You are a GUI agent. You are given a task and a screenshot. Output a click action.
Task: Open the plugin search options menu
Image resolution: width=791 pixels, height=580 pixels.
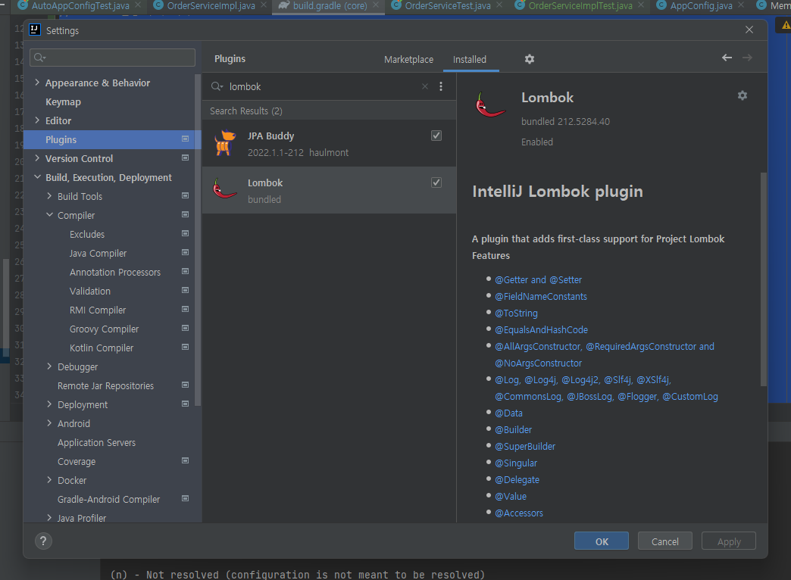pos(441,86)
